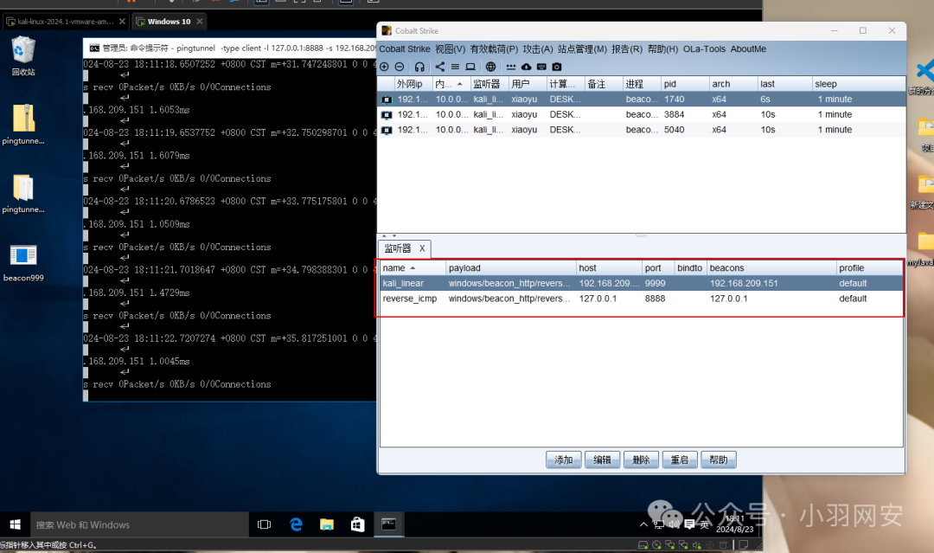
Task: Launch Edge browser from the taskbar
Action: pos(296,524)
